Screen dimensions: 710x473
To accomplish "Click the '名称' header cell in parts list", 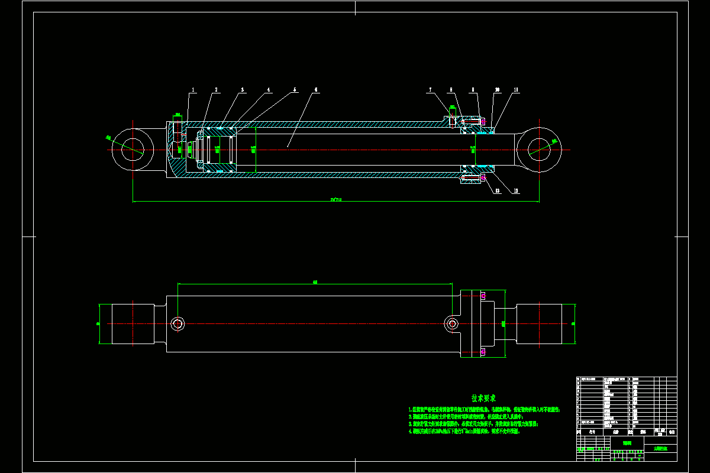I will (x=616, y=432).
